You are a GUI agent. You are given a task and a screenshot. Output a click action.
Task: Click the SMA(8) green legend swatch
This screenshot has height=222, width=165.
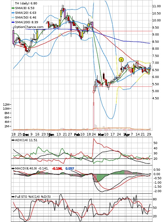[x=13, y=8]
